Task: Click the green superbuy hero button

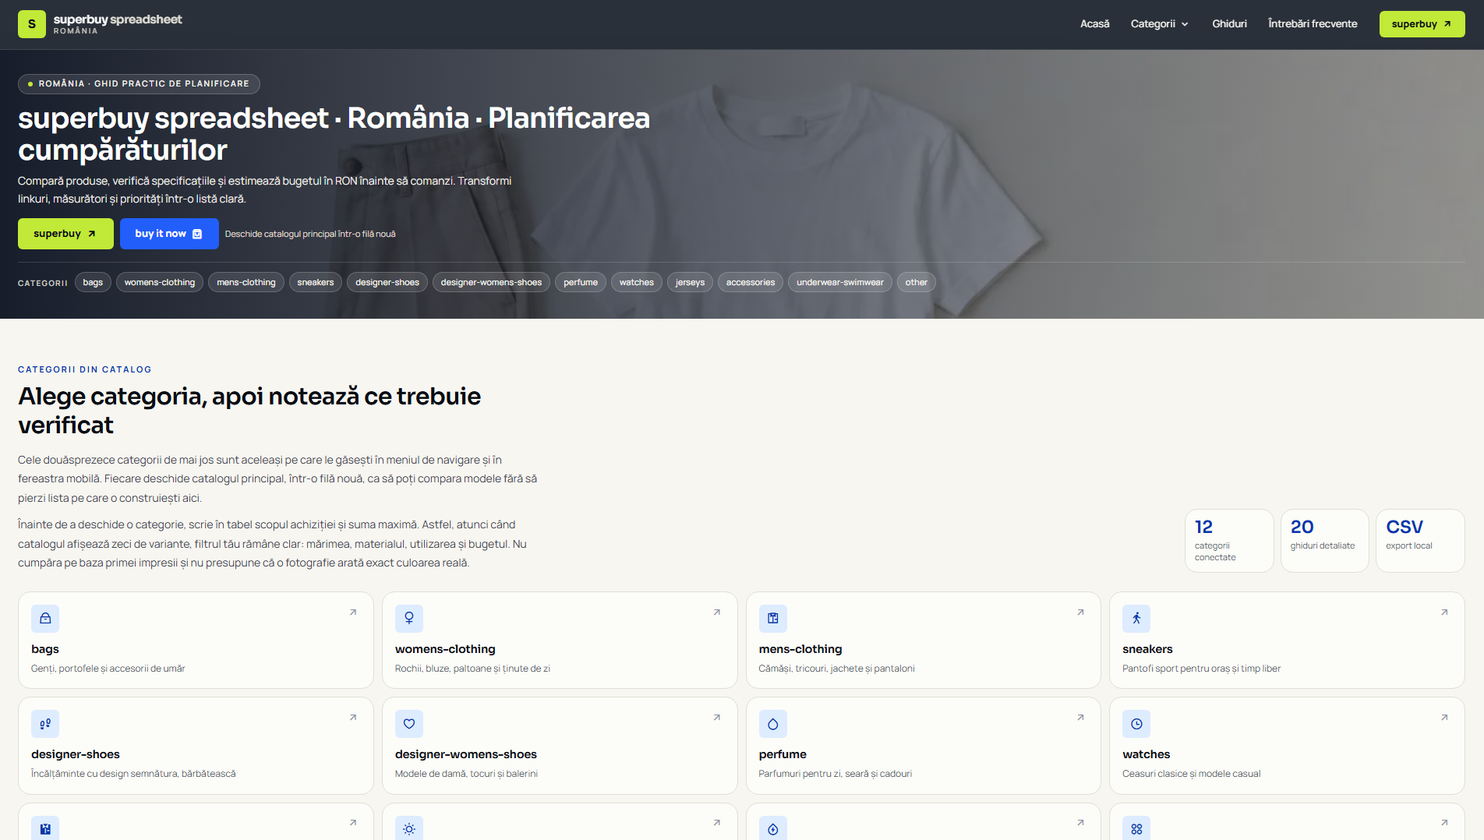Action: [x=65, y=234]
